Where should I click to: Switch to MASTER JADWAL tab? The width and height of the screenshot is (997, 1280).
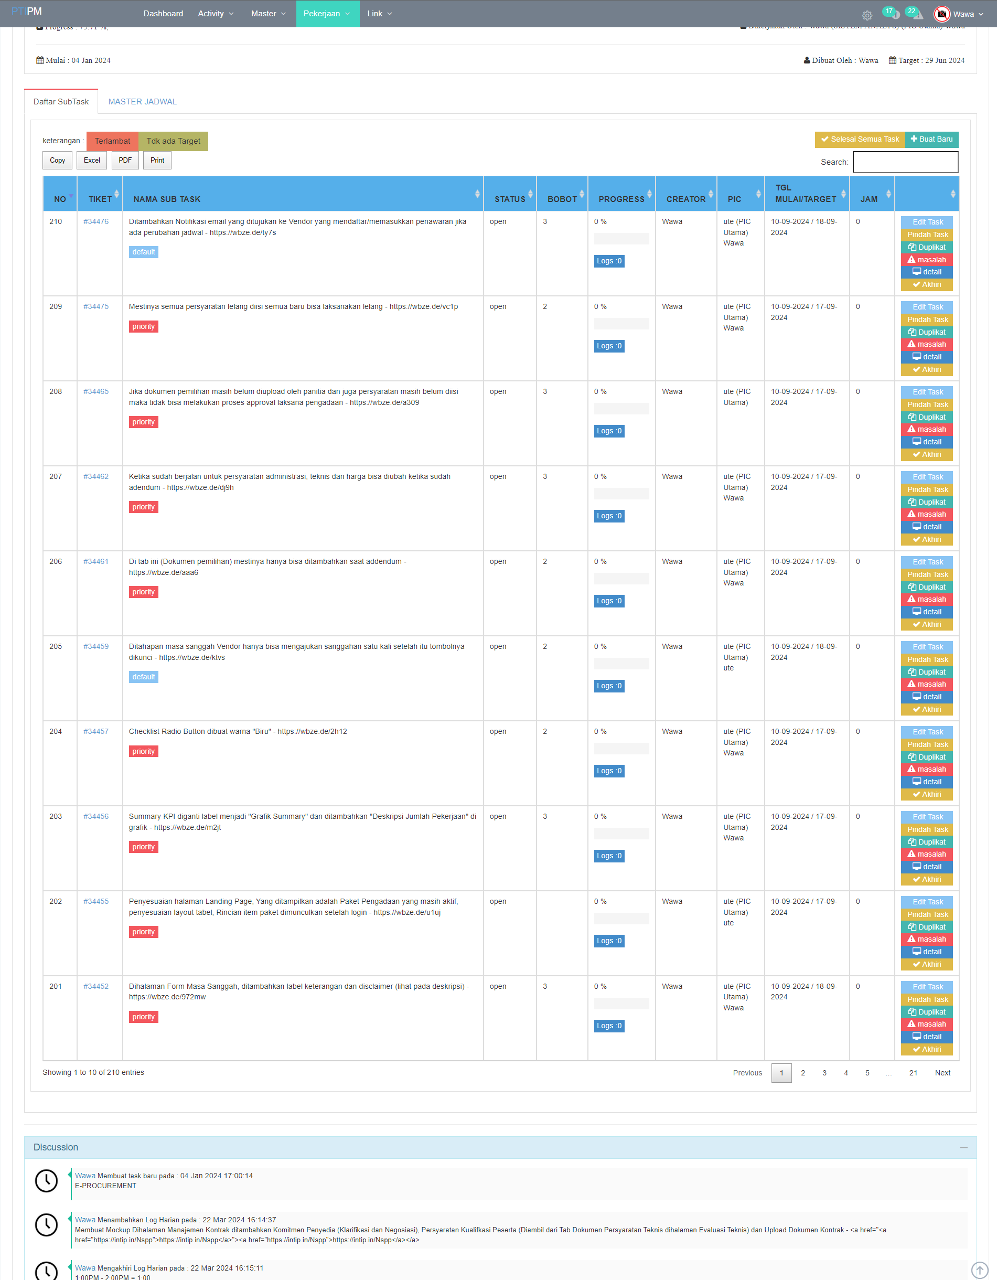coord(142,101)
